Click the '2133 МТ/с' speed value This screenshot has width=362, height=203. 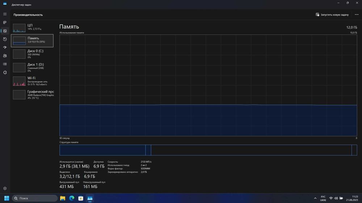(146, 162)
